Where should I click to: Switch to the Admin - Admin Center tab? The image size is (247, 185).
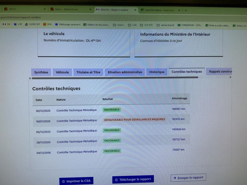tap(70, 9)
